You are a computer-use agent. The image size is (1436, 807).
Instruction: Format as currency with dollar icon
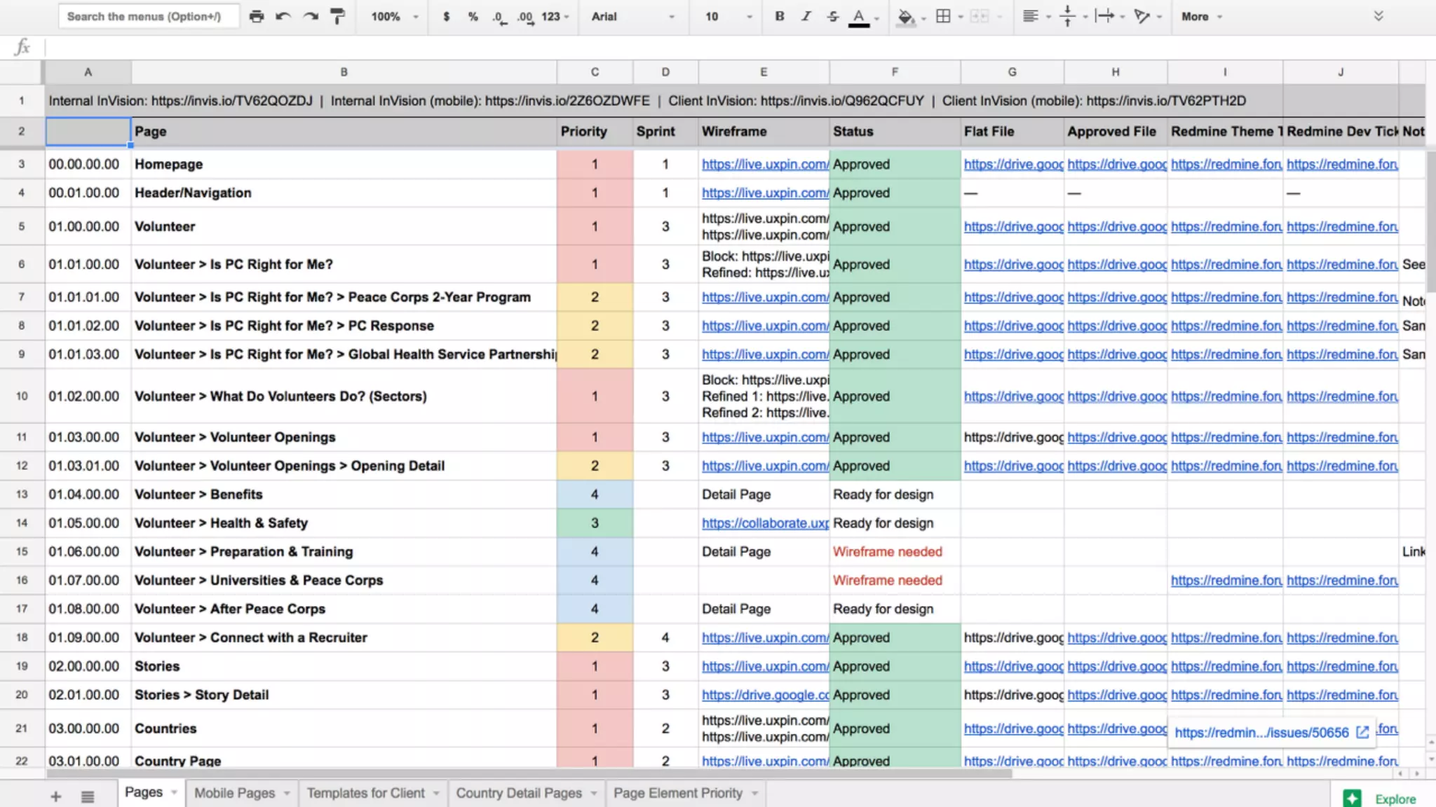[446, 16]
